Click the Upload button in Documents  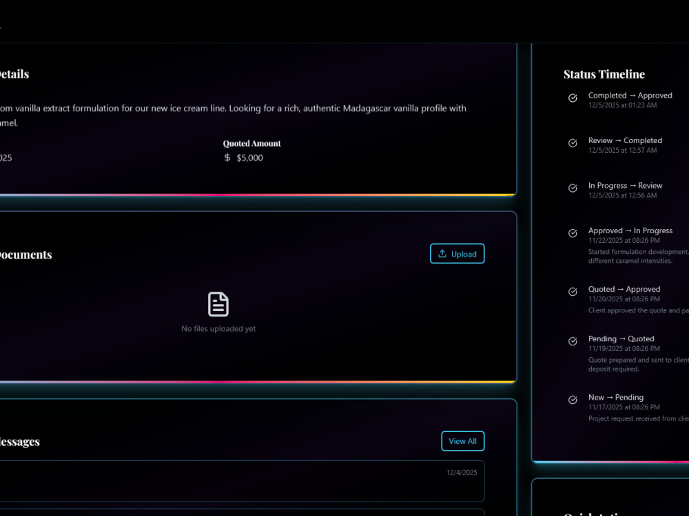tap(457, 254)
